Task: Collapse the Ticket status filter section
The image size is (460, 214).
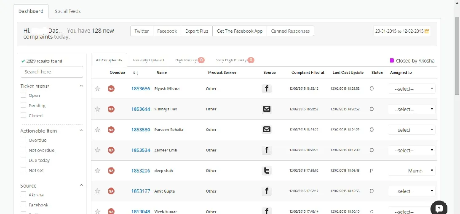Action: coord(82,86)
